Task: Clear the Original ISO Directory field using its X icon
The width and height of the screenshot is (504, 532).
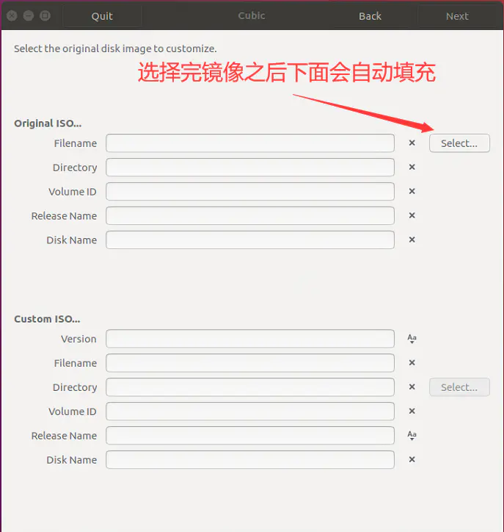Action: coord(412,168)
